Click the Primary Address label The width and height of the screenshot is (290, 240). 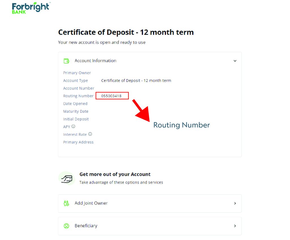pyautogui.click(x=78, y=142)
